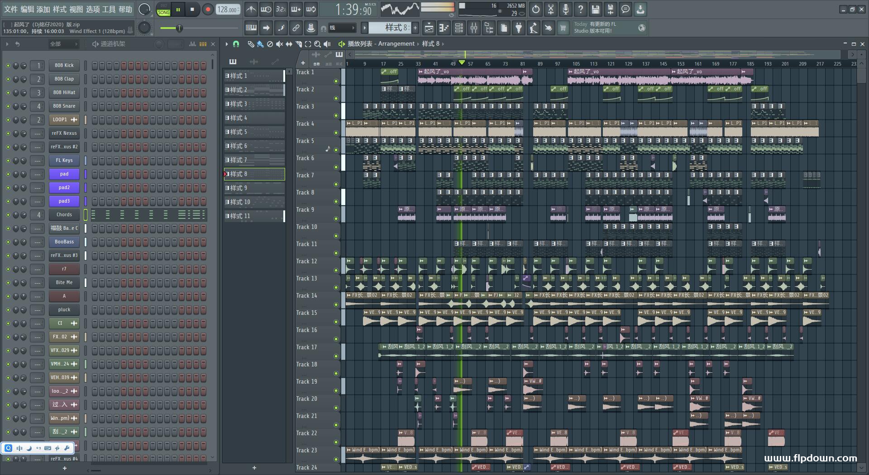The image size is (869, 475).
Task: Select pattern 样式 3 in picker
Action: (x=254, y=104)
